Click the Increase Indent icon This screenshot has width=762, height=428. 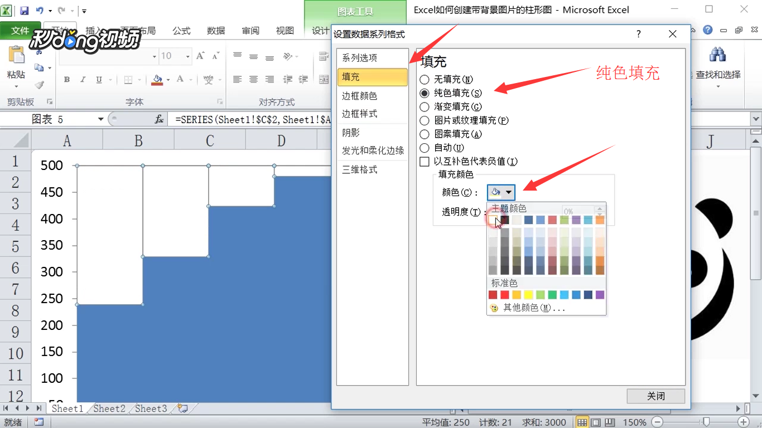point(304,80)
